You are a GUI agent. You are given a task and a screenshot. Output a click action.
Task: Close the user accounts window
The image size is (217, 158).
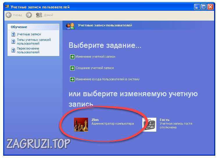click(x=210, y=7)
